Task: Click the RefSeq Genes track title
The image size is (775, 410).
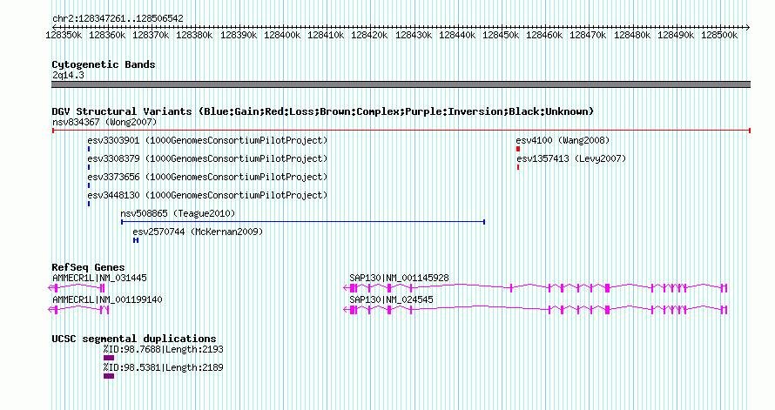Action: click(x=88, y=267)
